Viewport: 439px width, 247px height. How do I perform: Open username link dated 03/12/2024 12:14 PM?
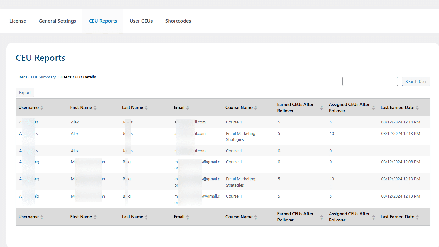tap(29, 122)
